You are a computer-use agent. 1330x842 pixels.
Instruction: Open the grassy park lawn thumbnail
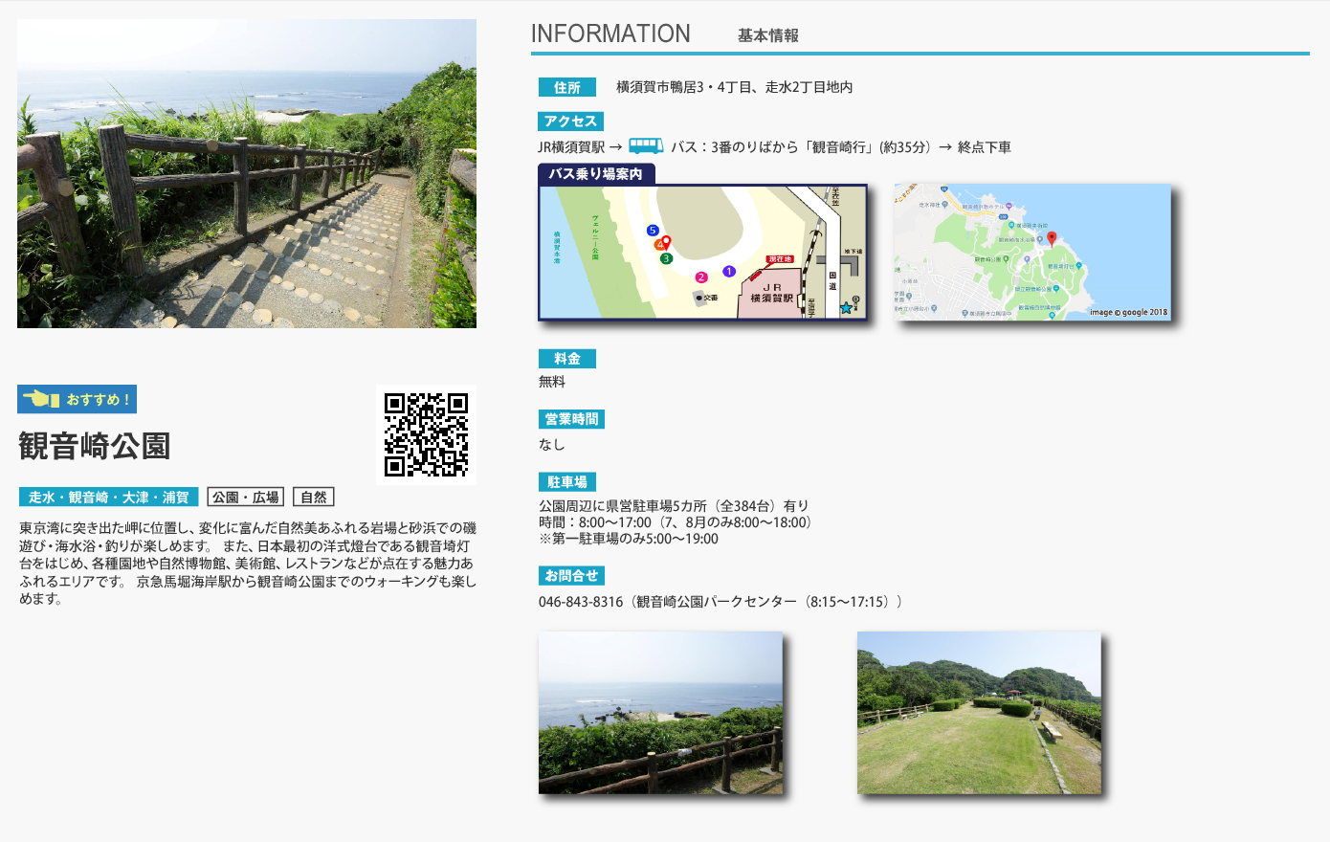point(979,713)
